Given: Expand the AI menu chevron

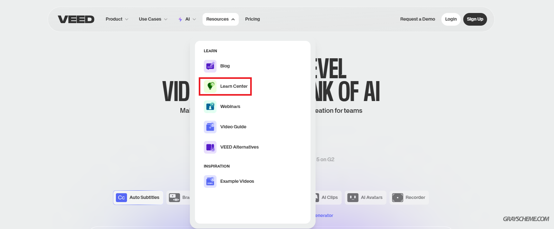Looking at the screenshot, I should (x=194, y=19).
